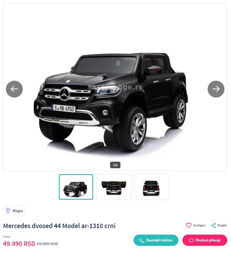Image resolution: width=231 pixels, height=253 pixels.
Task: Click Kontakt telefon button
Action: 156,240
